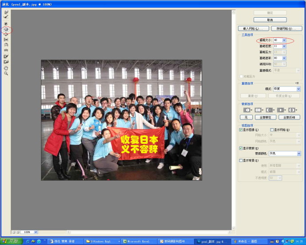Enable the 显示背景 checkbox

tap(241, 160)
